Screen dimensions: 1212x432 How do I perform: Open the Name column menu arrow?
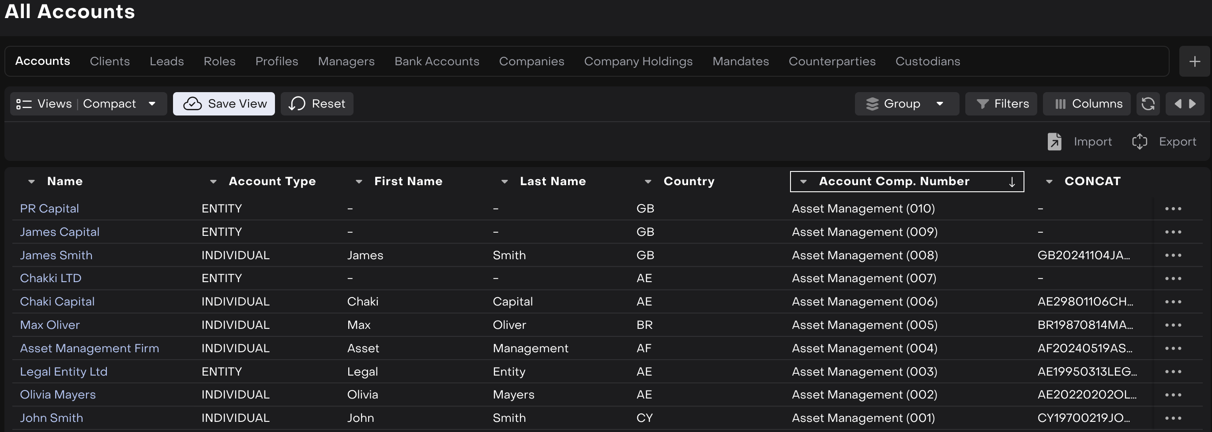(x=31, y=182)
